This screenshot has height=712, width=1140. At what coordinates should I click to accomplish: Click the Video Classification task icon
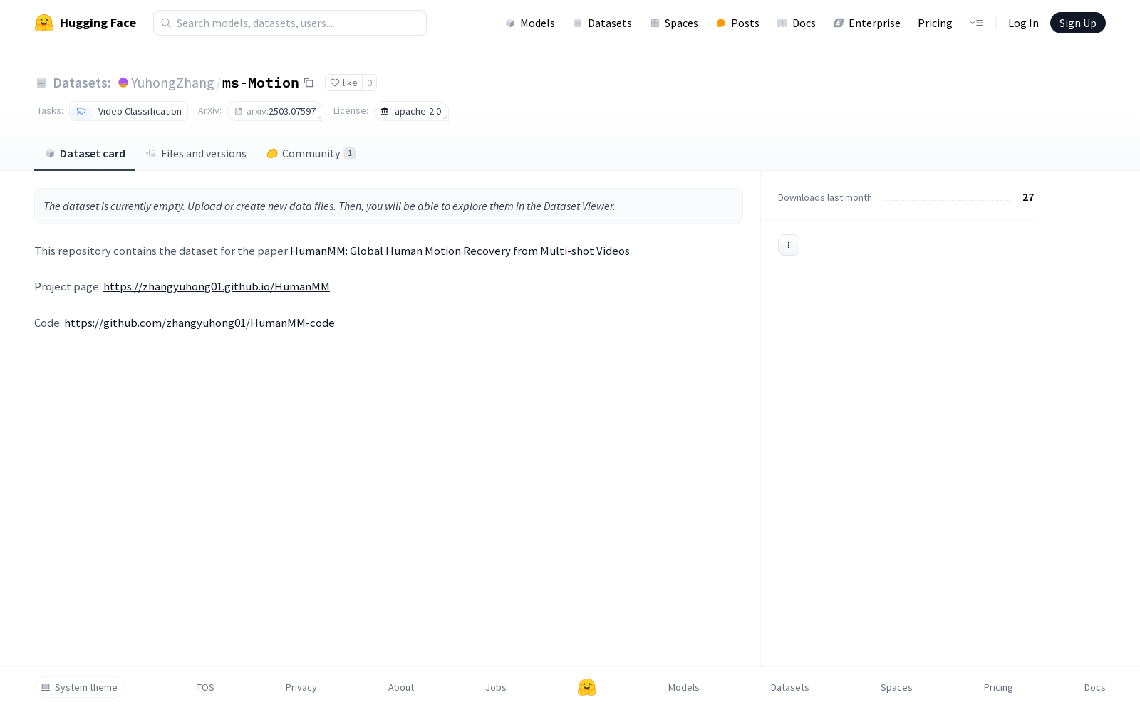click(x=81, y=111)
